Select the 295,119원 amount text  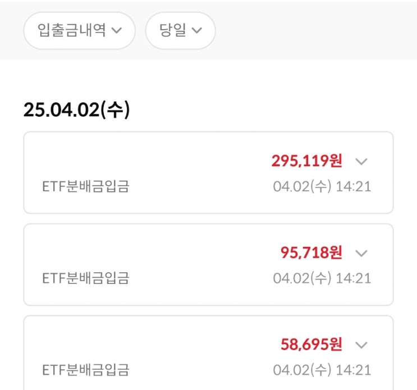click(x=306, y=160)
